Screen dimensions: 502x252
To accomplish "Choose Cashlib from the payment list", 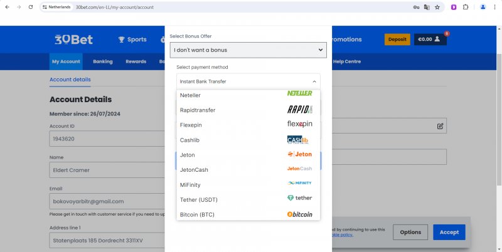I will coord(248,140).
